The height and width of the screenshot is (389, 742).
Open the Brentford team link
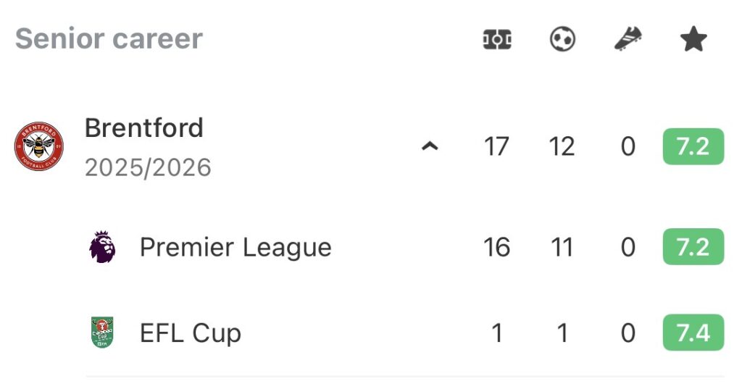coord(143,128)
